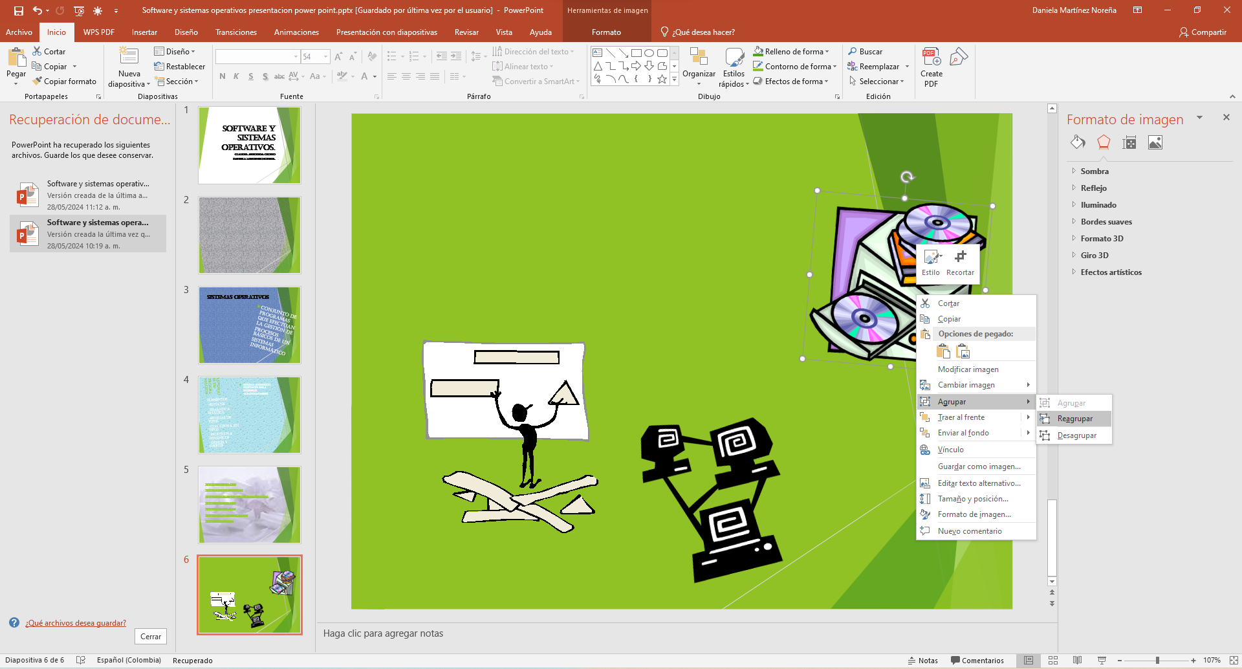The width and height of the screenshot is (1242, 669).
Task: Click the Copiar formato brush icon
Action: pos(38,82)
